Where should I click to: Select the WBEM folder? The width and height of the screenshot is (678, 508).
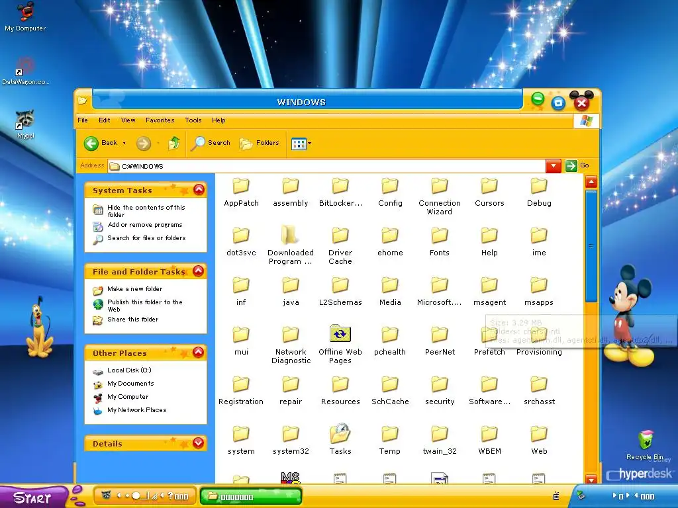click(489, 441)
